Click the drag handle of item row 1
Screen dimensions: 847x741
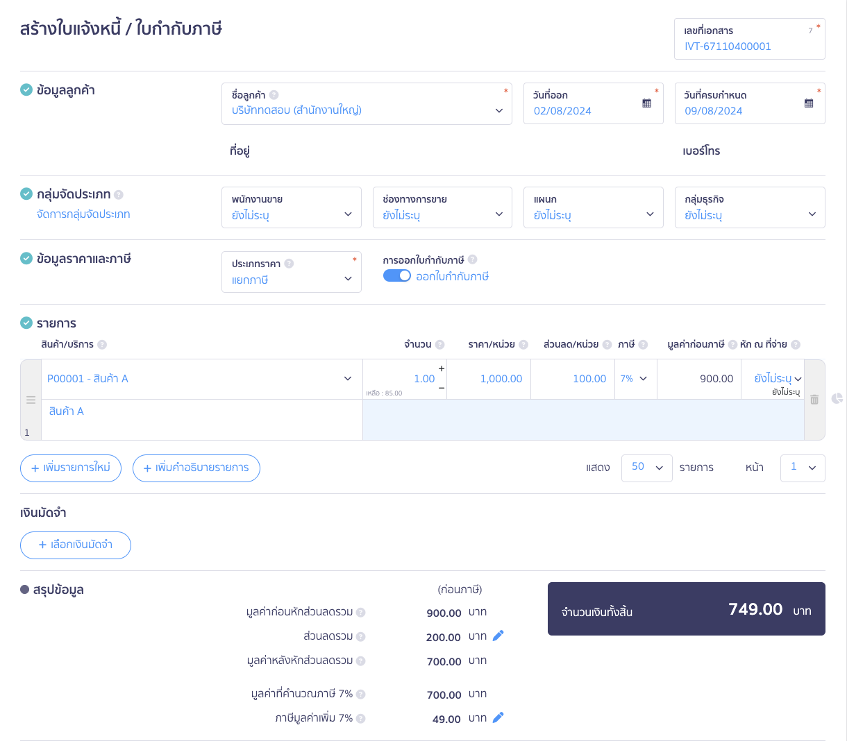[x=31, y=400]
